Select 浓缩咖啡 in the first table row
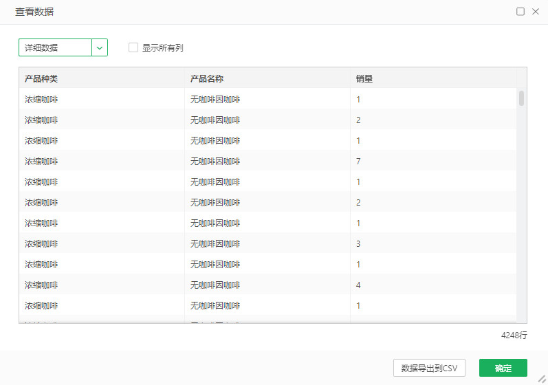 41,100
